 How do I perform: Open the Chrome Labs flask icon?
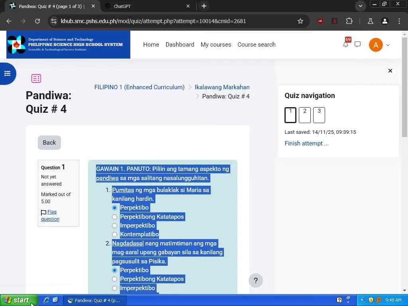tap(370, 21)
